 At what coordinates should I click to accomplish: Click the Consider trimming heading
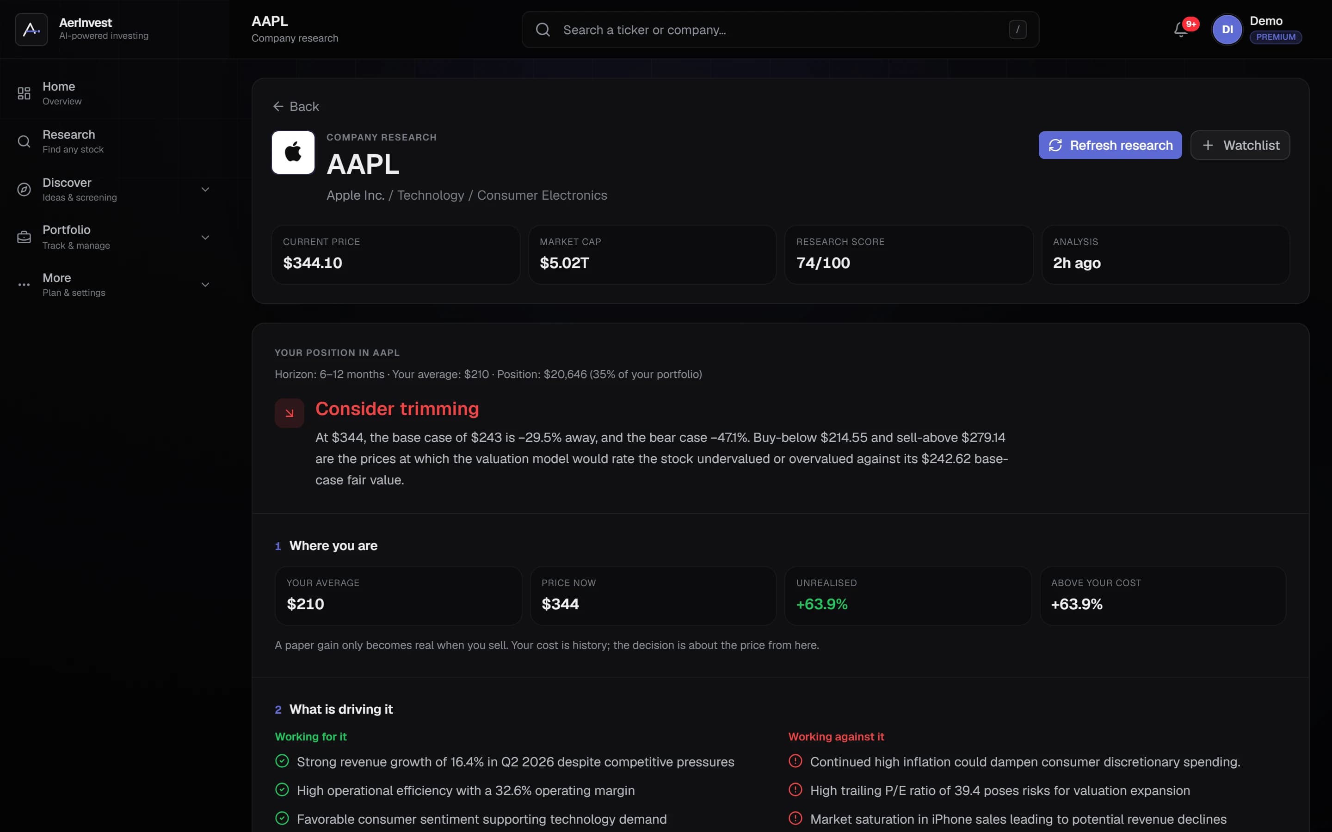(397, 409)
